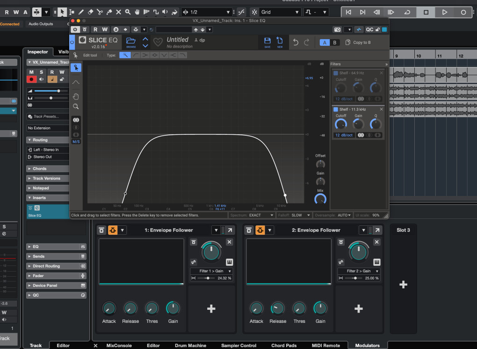Open Filter 1 > Gain target dropdown
The height and width of the screenshot is (349, 477).
(x=212, y=271)
